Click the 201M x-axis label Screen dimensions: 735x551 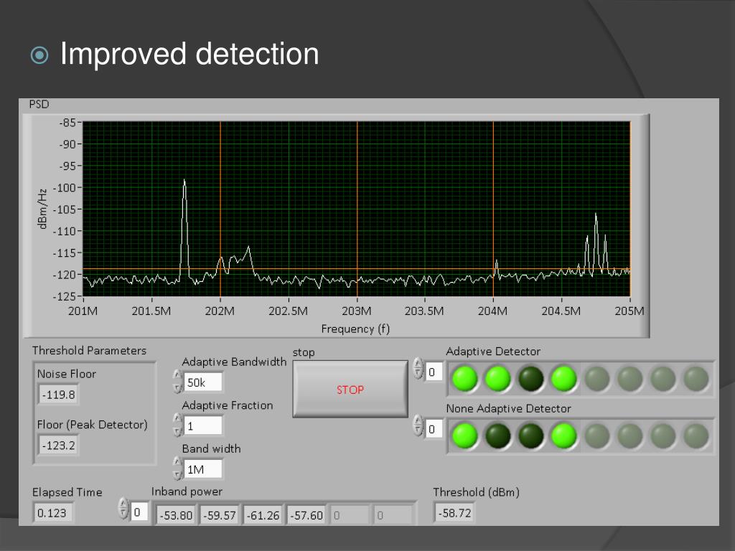(x=83, y=311)
